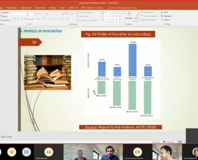Toggle Align Left paragraph alignment
The width and height of the screenshot is (198, 160).
point(51,19)
